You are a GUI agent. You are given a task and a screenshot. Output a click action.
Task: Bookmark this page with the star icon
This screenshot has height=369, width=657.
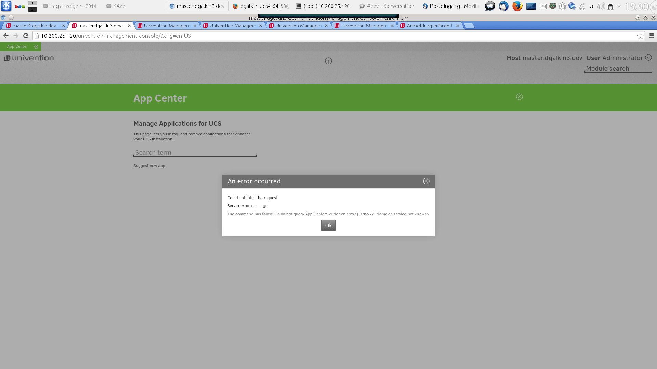click(x=640, y=36)
